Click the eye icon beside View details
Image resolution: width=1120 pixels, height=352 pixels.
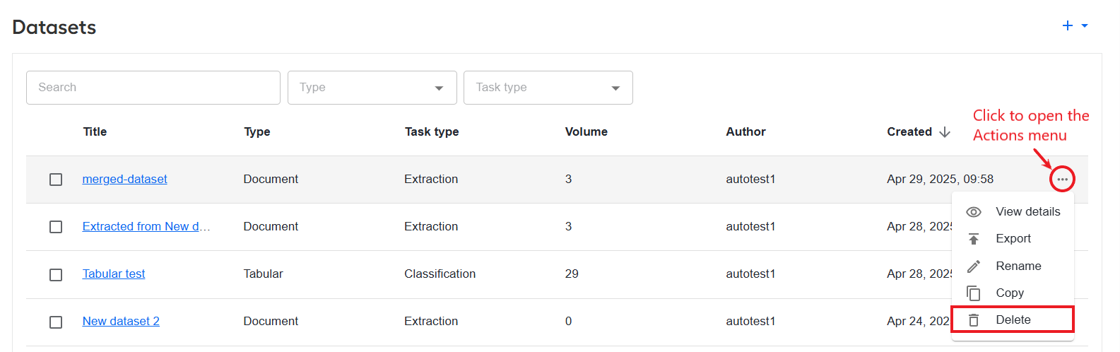(x=974, y=212)
